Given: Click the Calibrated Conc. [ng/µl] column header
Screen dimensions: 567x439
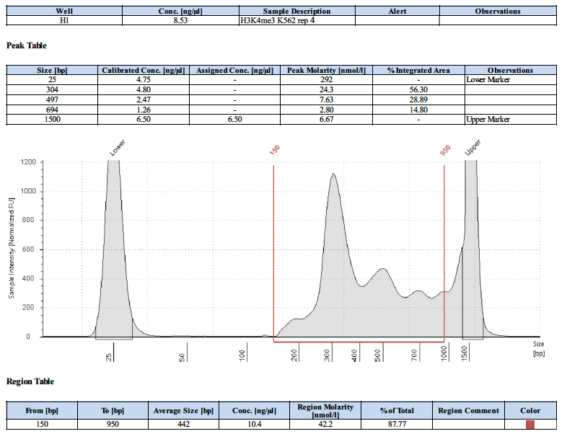Looking at the screenshot, I should [x=144, y=71].
